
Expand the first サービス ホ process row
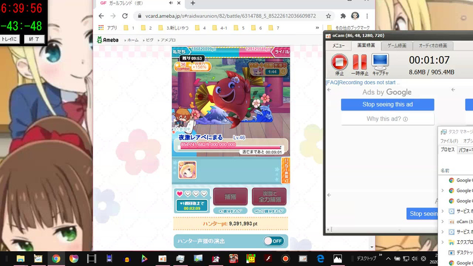pyautogui.click(x=442, y=211)
